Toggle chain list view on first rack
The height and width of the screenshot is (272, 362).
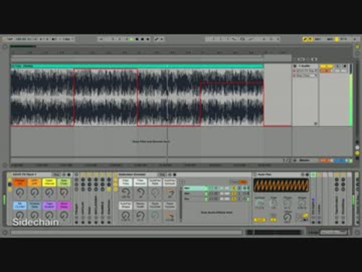10,184
